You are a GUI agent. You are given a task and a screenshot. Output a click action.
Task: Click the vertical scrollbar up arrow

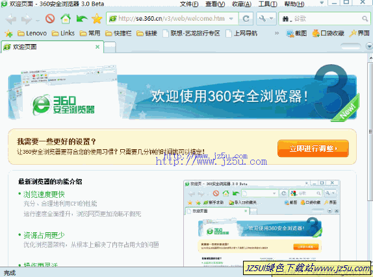pyautogui.click(x=370, y=58)
